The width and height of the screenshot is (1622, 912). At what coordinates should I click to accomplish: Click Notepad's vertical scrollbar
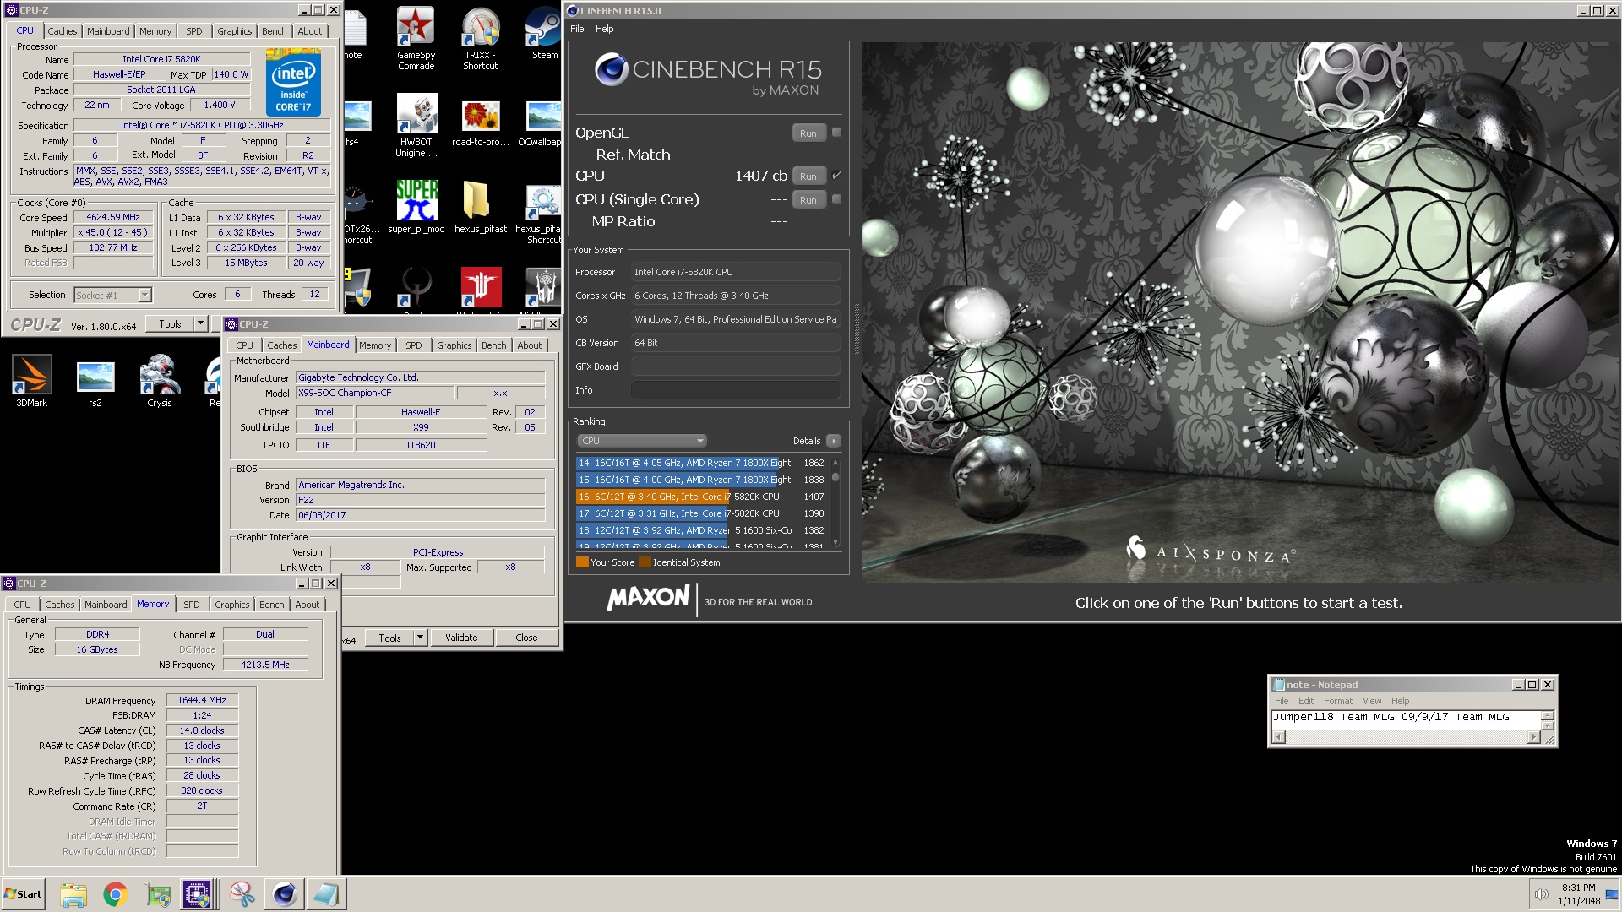pyautogui.click(x=1548, y=720)
